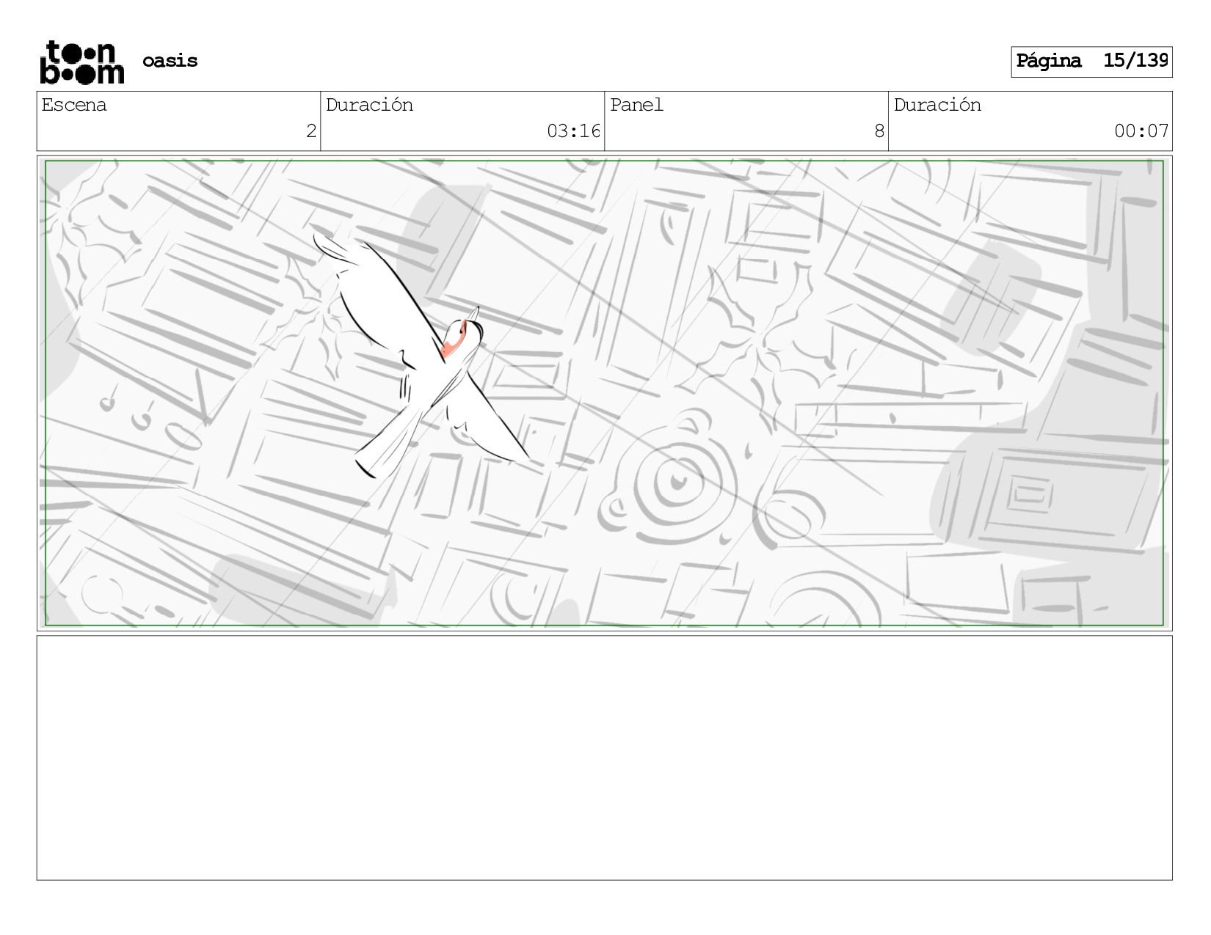The width and height of the screenshot is (1211, 935).
Task: Click the Toon Boom logo
Action: coord(81,62)
